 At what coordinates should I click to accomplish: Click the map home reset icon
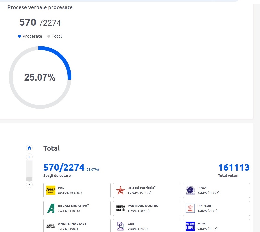coord(29,148)
